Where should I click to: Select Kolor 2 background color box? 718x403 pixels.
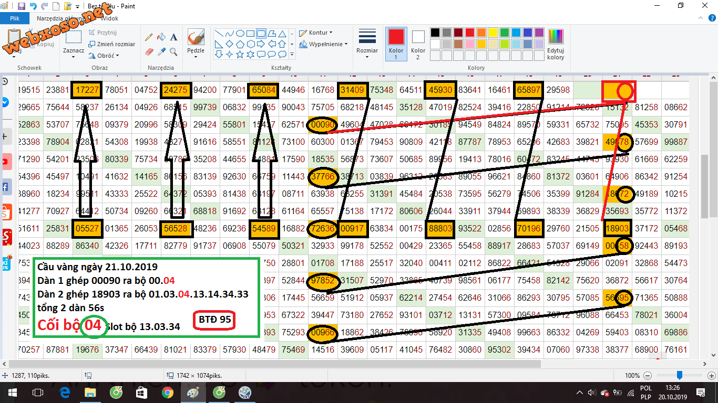[418, 44]
